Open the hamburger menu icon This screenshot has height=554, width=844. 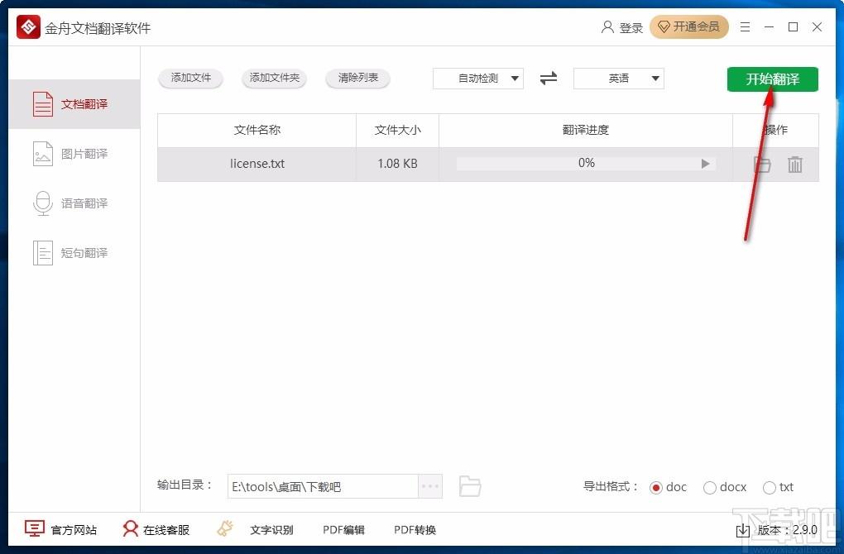745,27
